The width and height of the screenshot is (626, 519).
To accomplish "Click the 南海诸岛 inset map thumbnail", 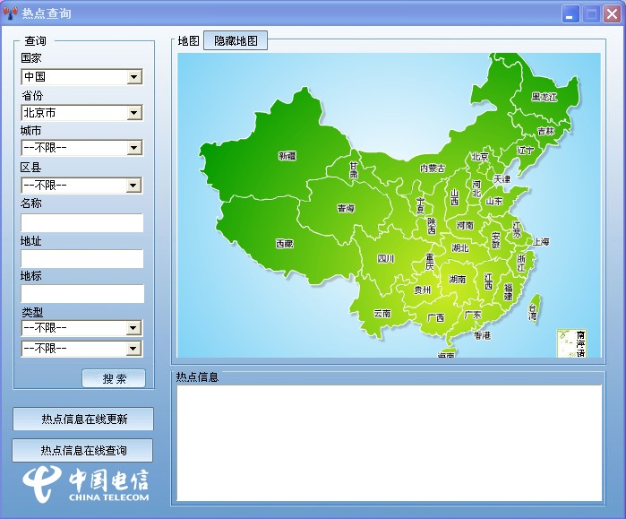I will 571,343.
